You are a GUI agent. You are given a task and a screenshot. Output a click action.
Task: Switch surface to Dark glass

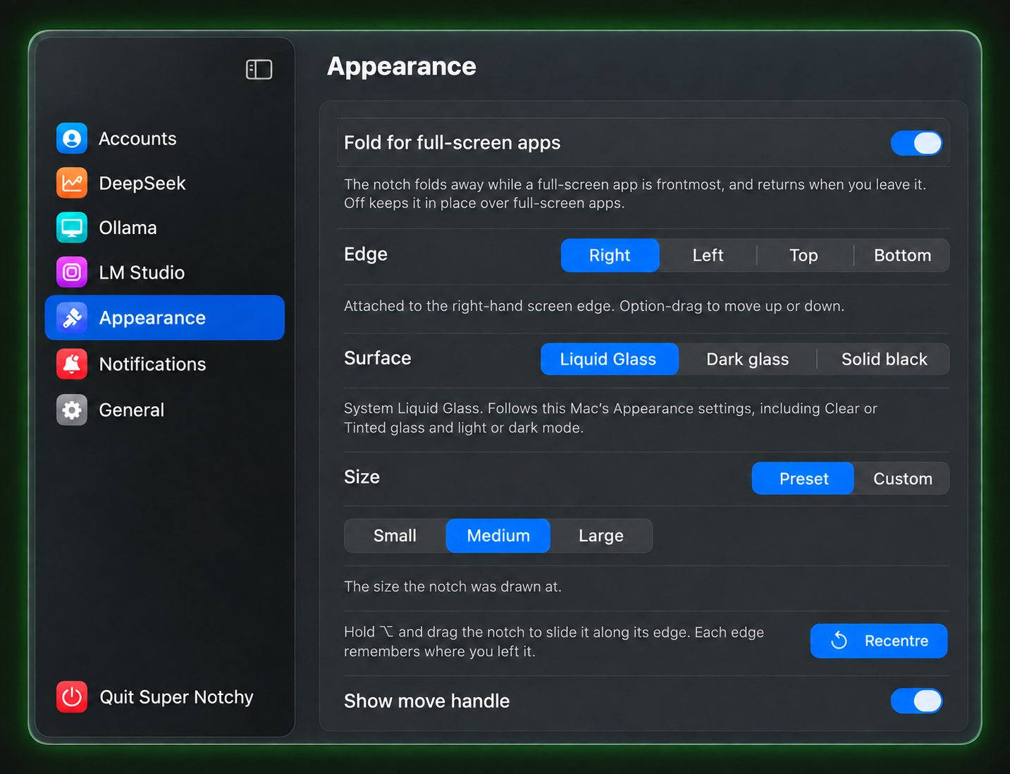[747, 359]
